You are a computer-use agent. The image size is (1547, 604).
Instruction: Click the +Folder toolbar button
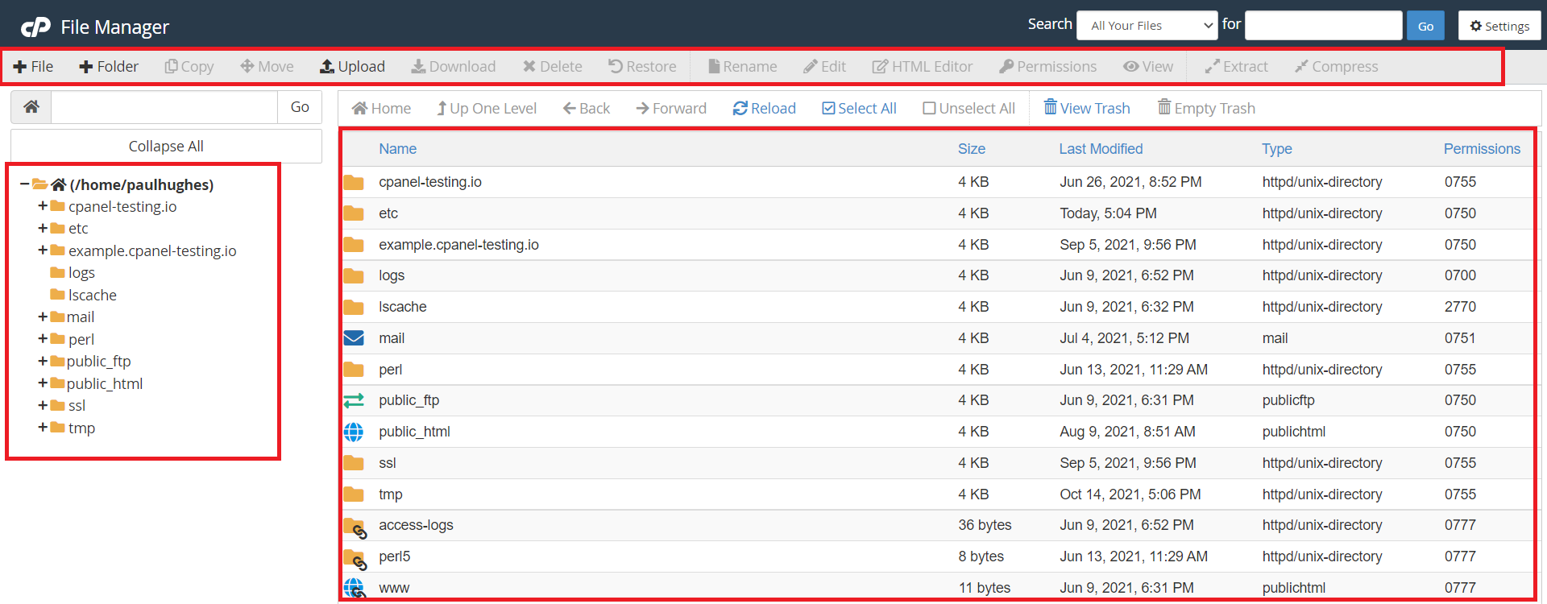(109, 67)
